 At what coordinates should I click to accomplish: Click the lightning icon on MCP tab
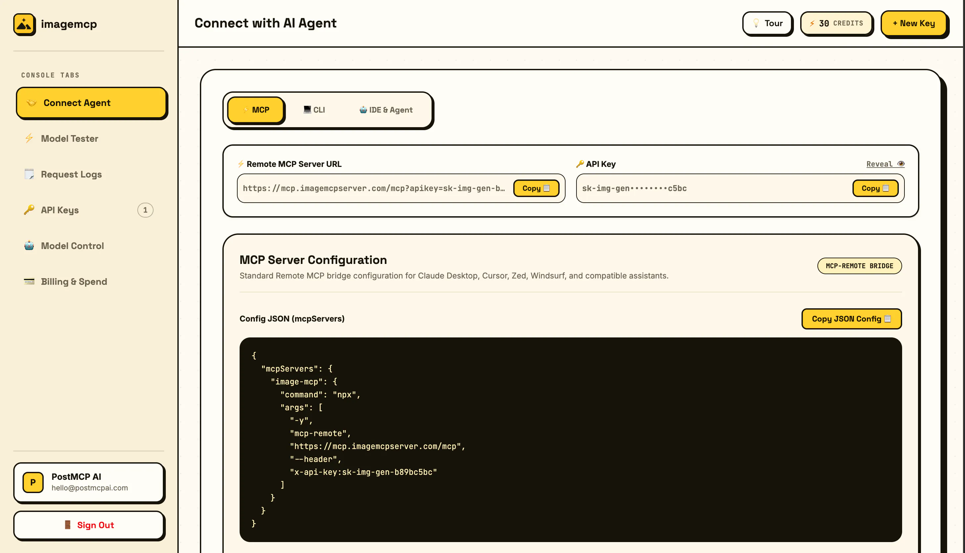[246, 110]
